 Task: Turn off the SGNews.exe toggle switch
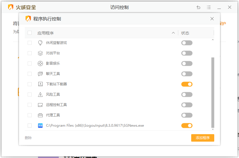pyautogui.click(x=187, y=126)
